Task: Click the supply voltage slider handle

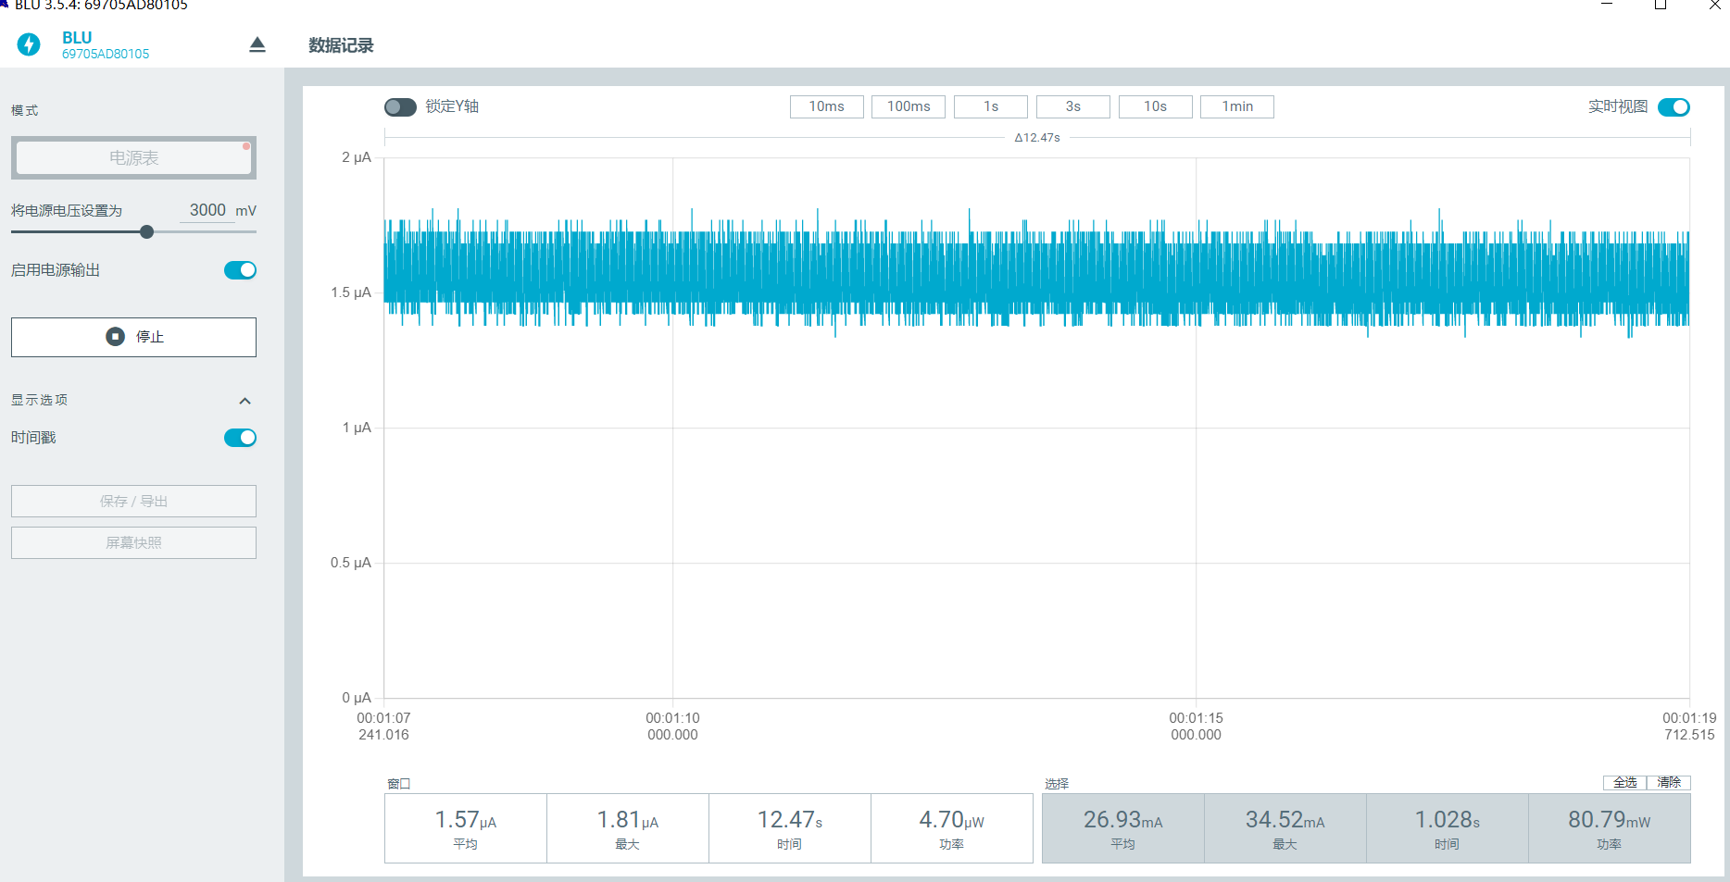Action: (x=146, y=232)
